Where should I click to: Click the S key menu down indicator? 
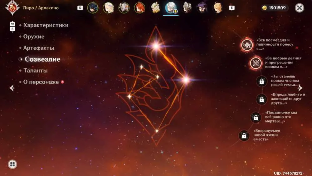(x=12, y=29)
